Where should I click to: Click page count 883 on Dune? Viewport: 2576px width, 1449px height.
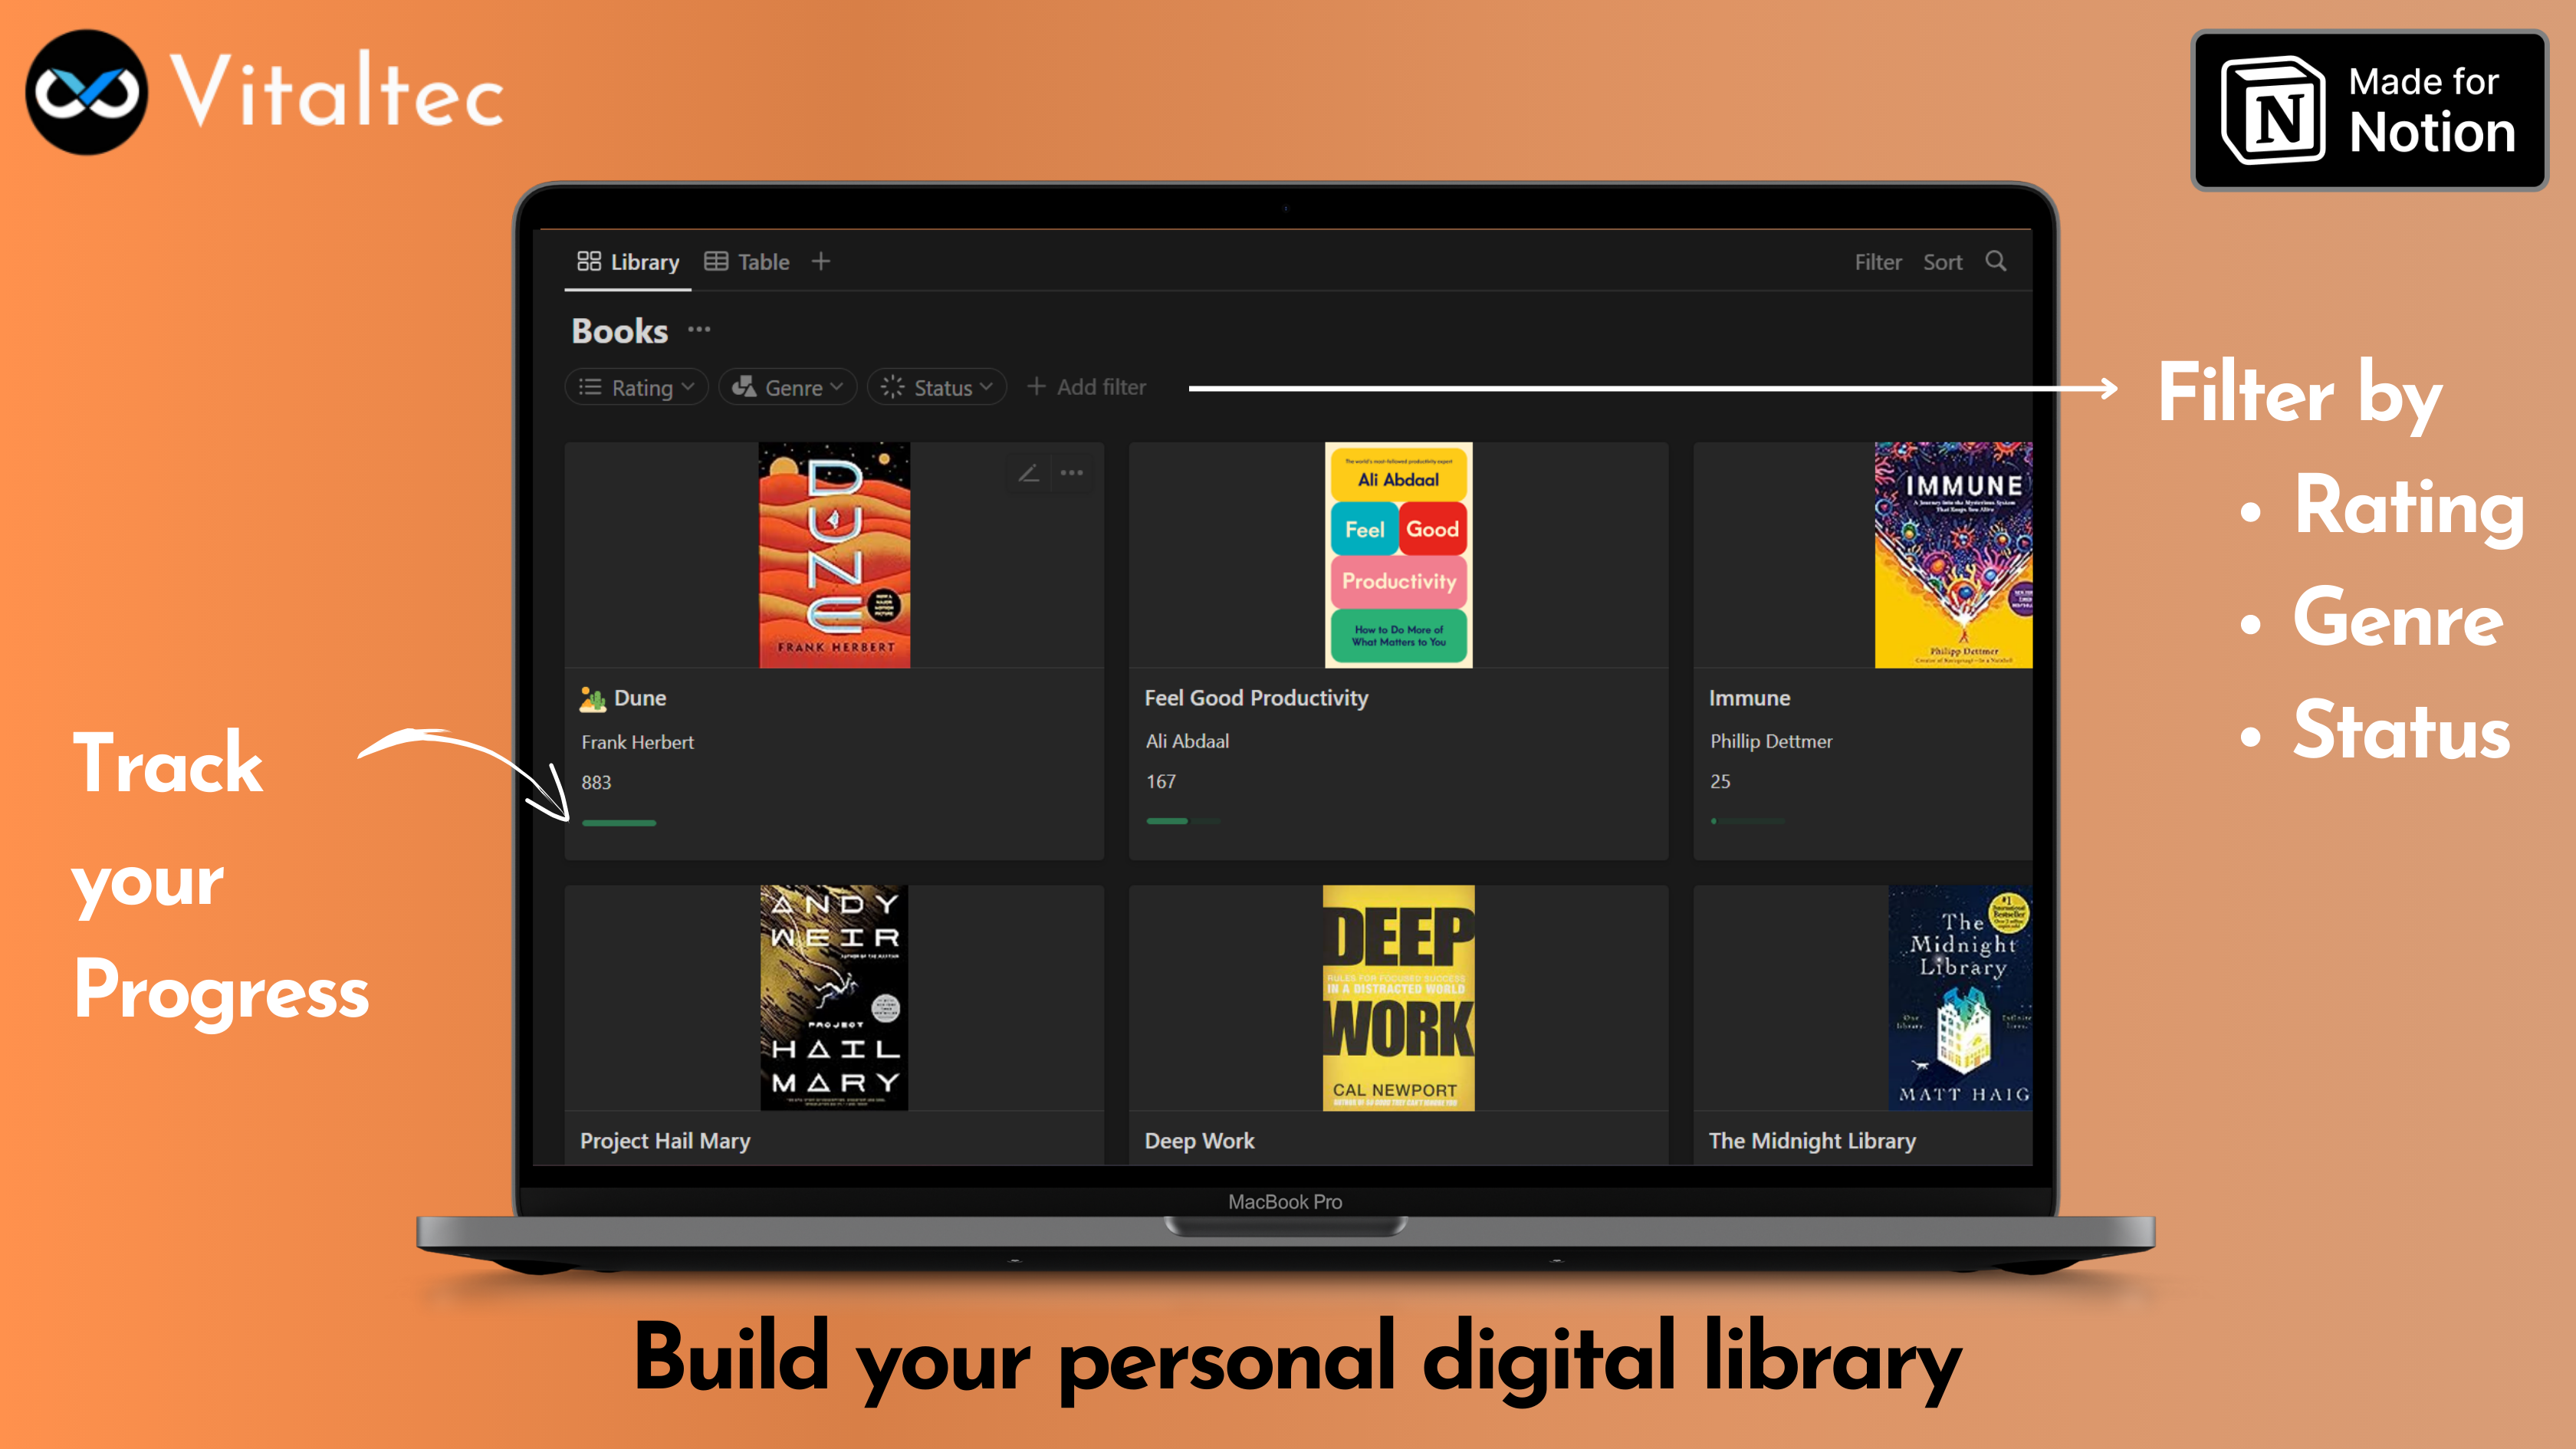tap(596, 782)
